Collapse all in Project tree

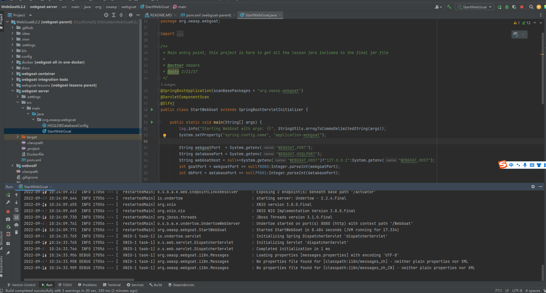pos(121,15)
